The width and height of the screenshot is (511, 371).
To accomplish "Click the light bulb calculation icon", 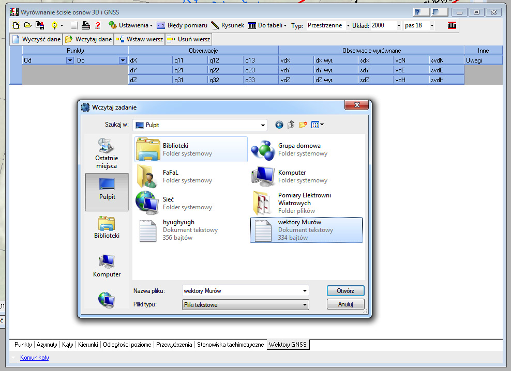I will coord(54,25).
